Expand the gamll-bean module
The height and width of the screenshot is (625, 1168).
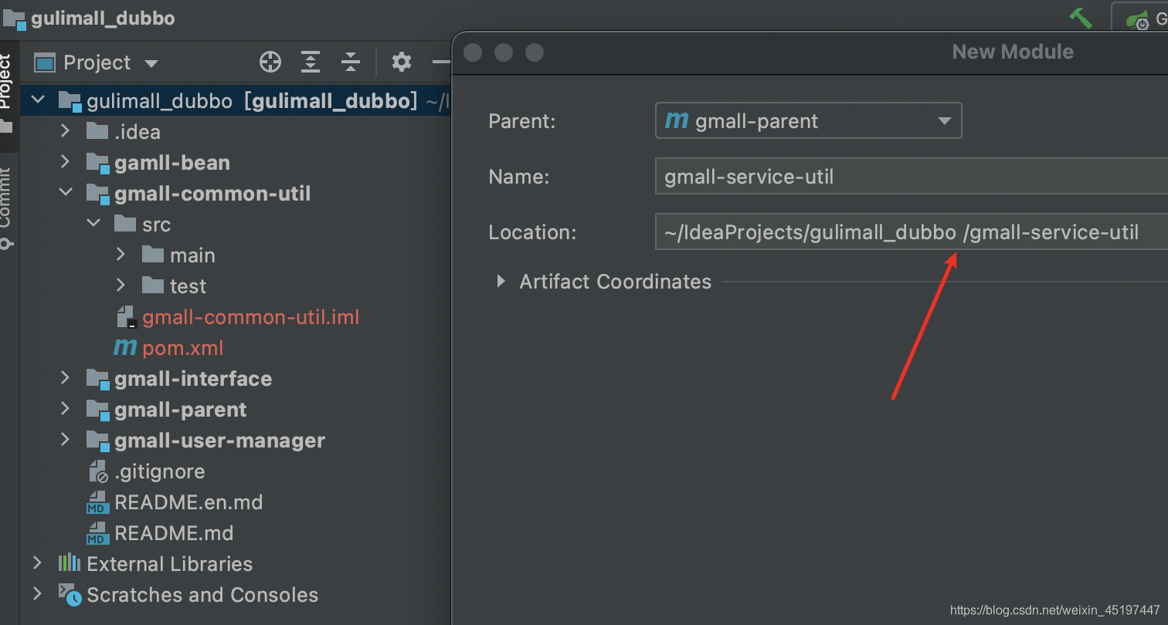coord(66,162)
